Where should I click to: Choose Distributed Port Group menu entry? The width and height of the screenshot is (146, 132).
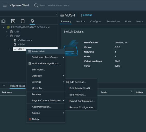click(x=46, y=57)
